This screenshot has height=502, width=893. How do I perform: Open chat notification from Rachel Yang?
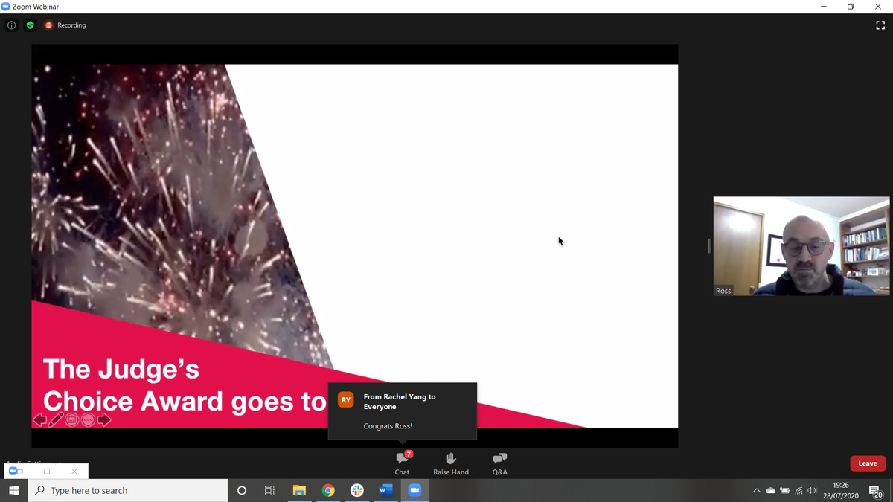tap(403, 411)
